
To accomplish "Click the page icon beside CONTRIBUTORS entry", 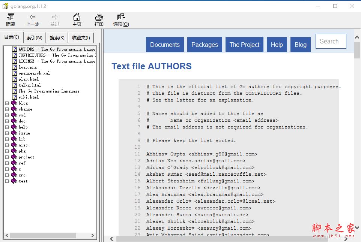I will coord(15,55).
